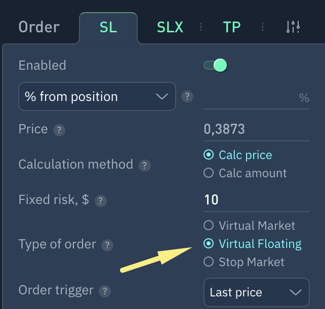Switch to the Order tab
The height and width of the screenshot is (309, 325).
[x=39, y=27]
